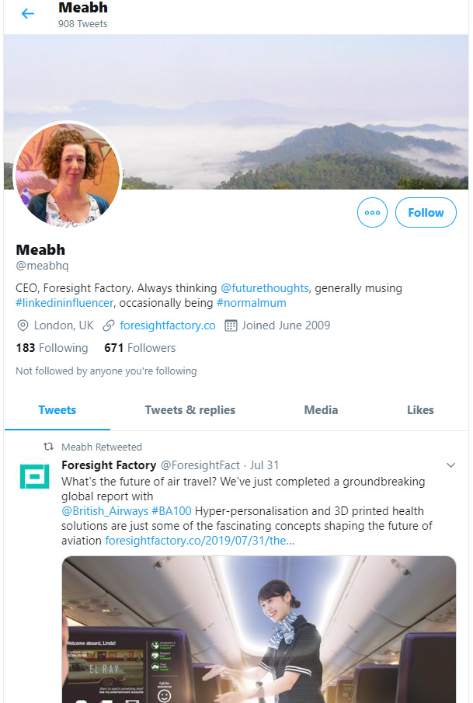Open the 183 Following list
The width and height of the screenshot is (473, 703).
[52, 348]
